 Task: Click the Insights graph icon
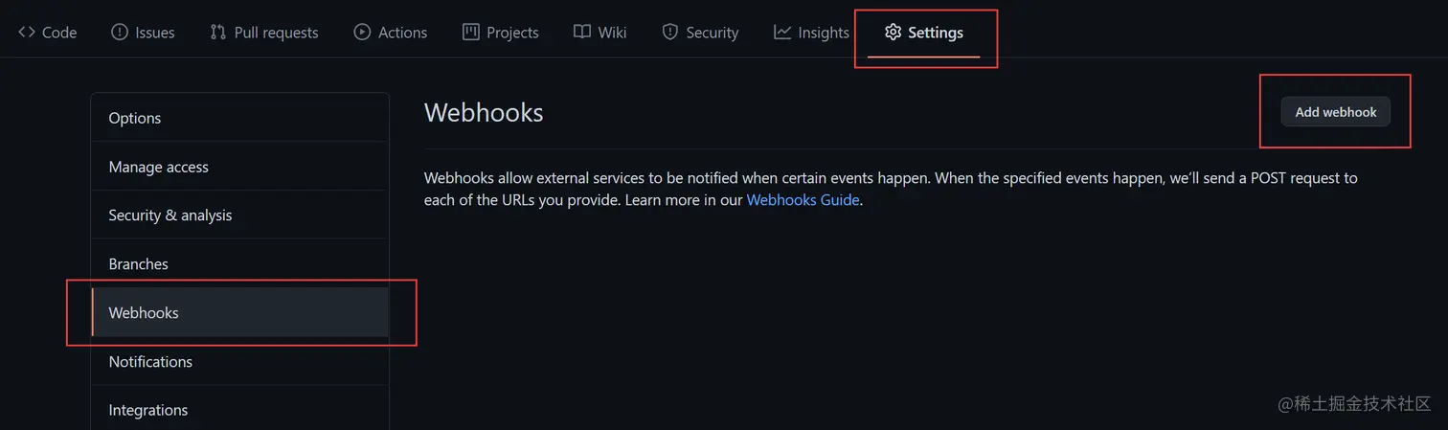[x=782, y=33]
